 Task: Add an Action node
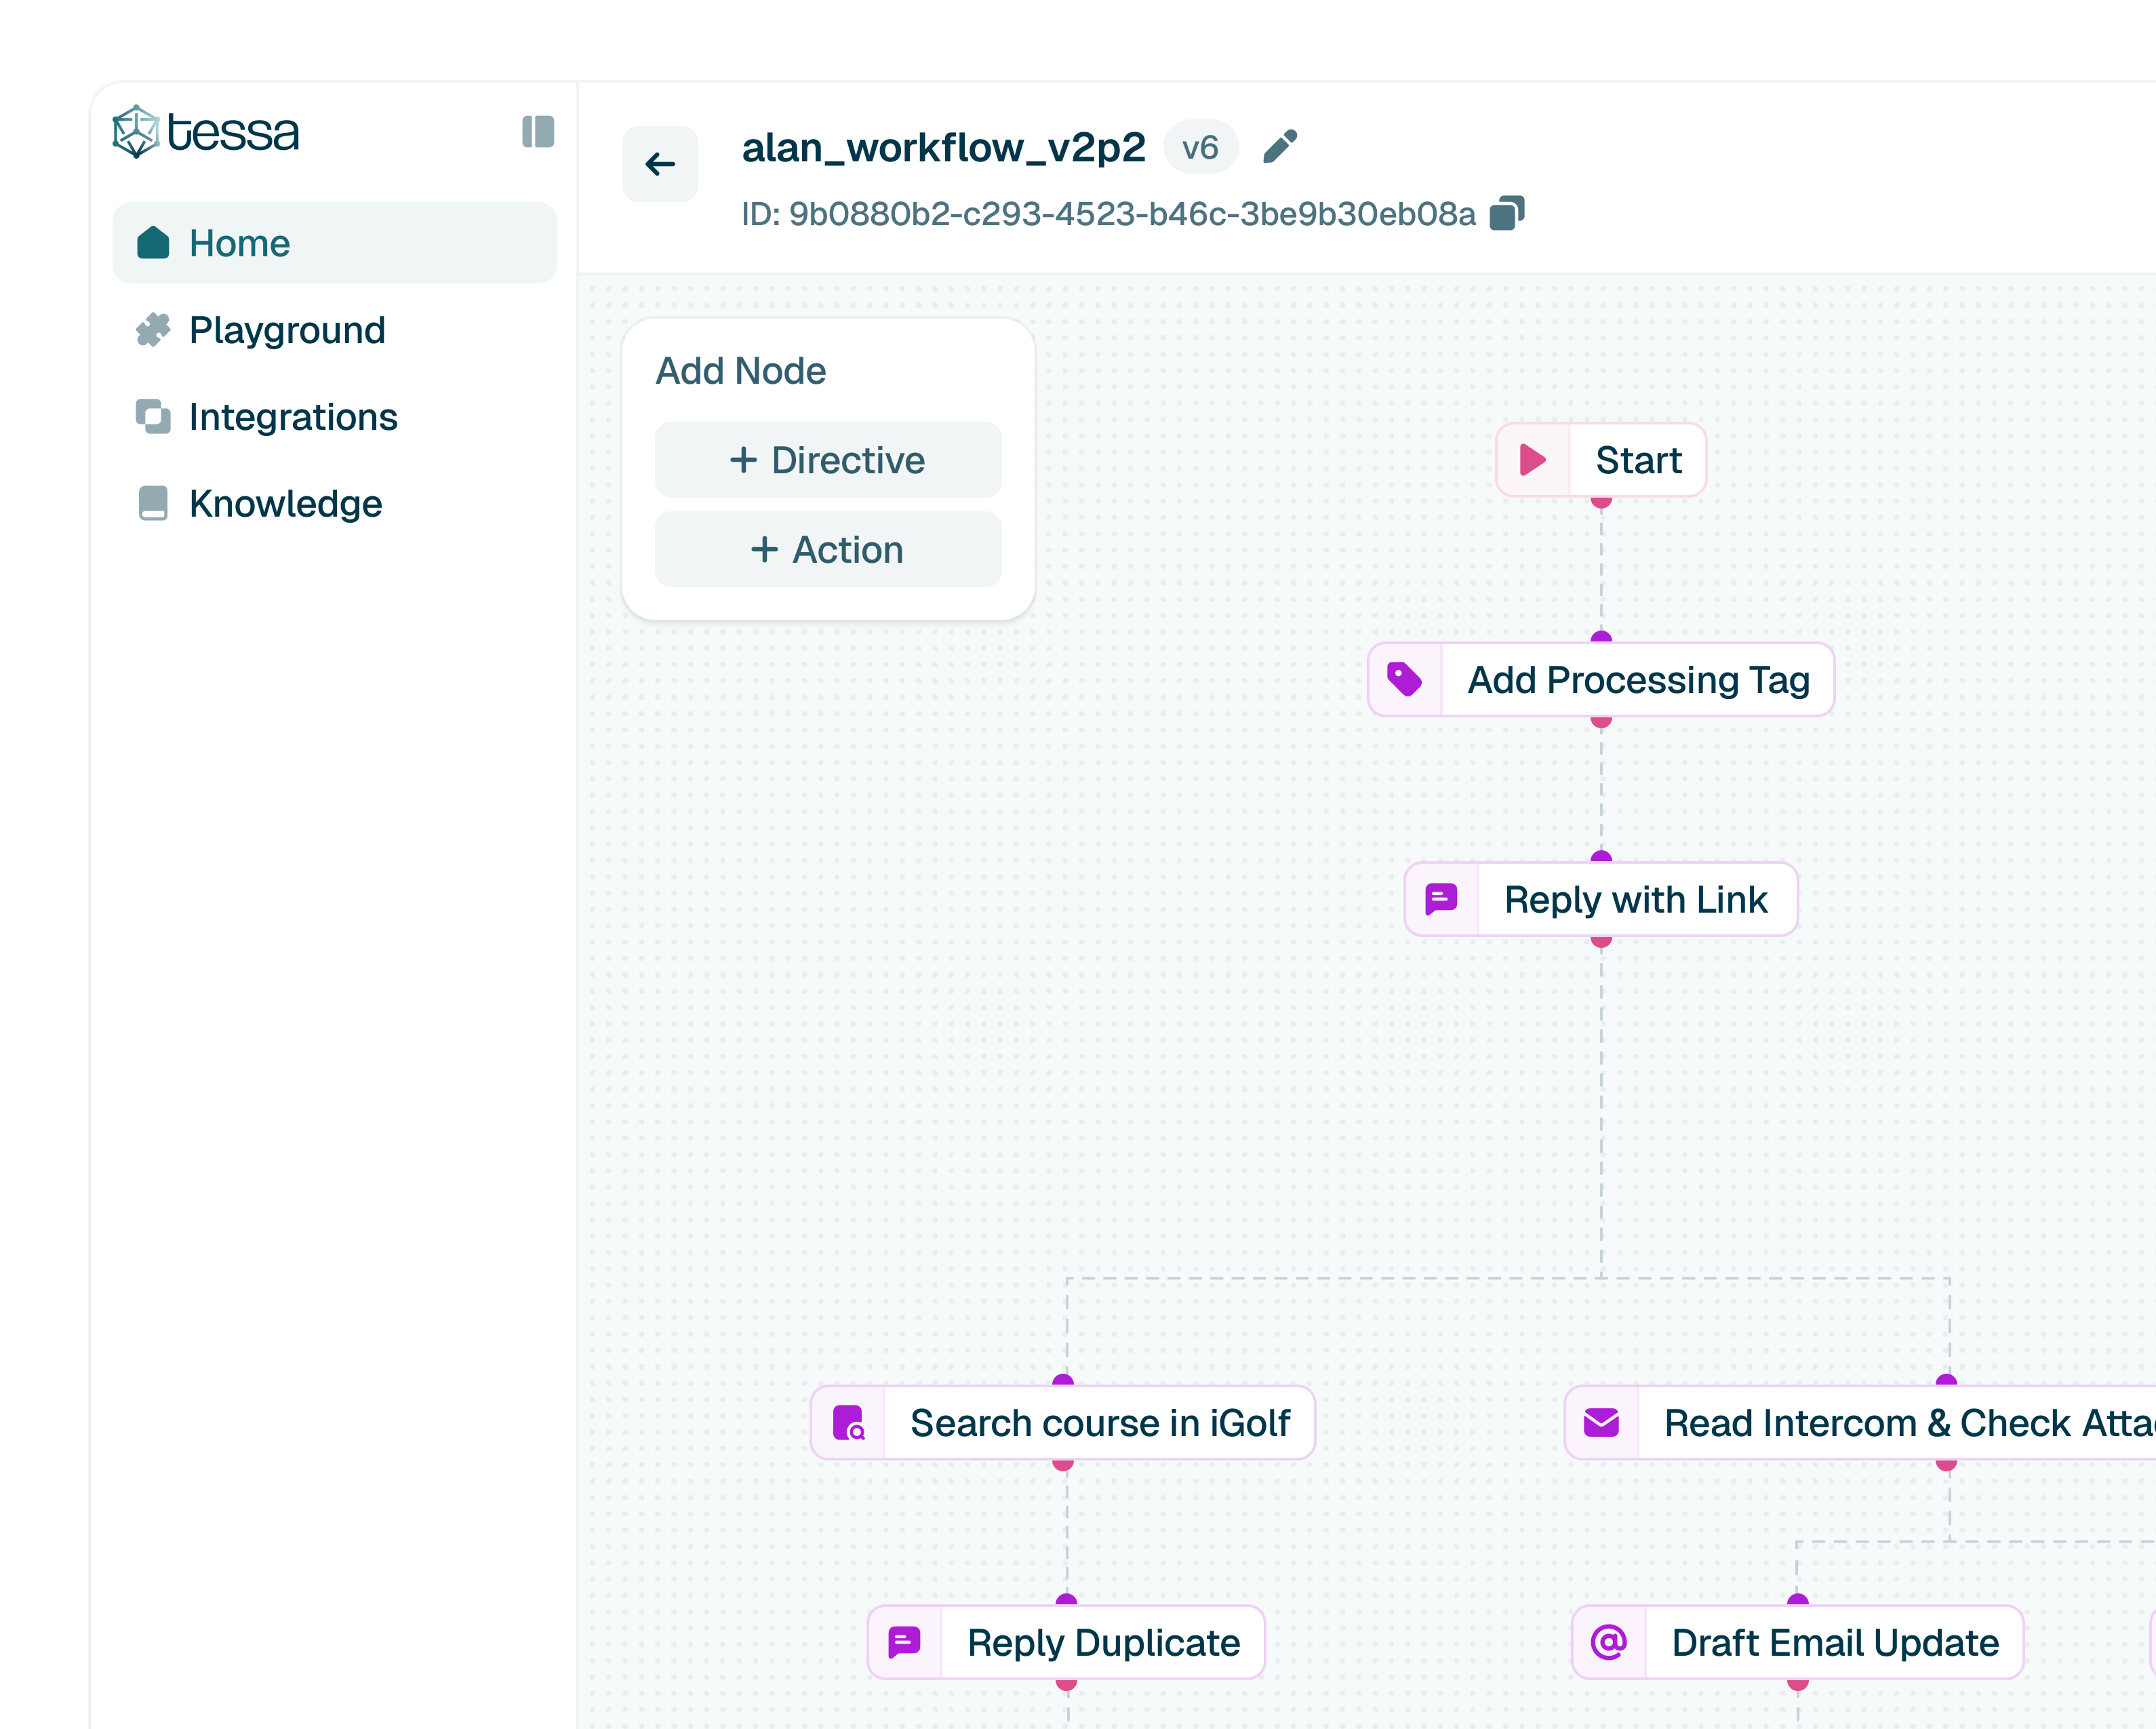pos(827,550)
